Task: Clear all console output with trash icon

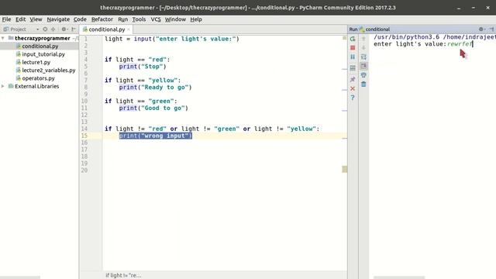Action: pyautogui.click(x=363, y=84)
